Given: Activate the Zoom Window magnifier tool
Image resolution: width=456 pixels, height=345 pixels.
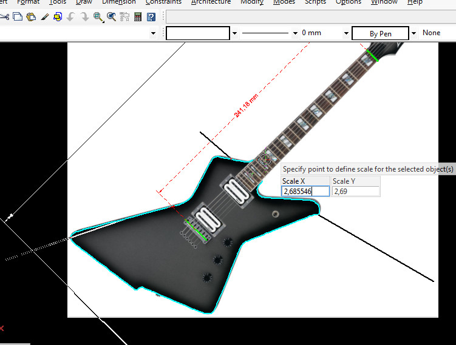Looking at the screenshot, I should click(x=98, y=16).
